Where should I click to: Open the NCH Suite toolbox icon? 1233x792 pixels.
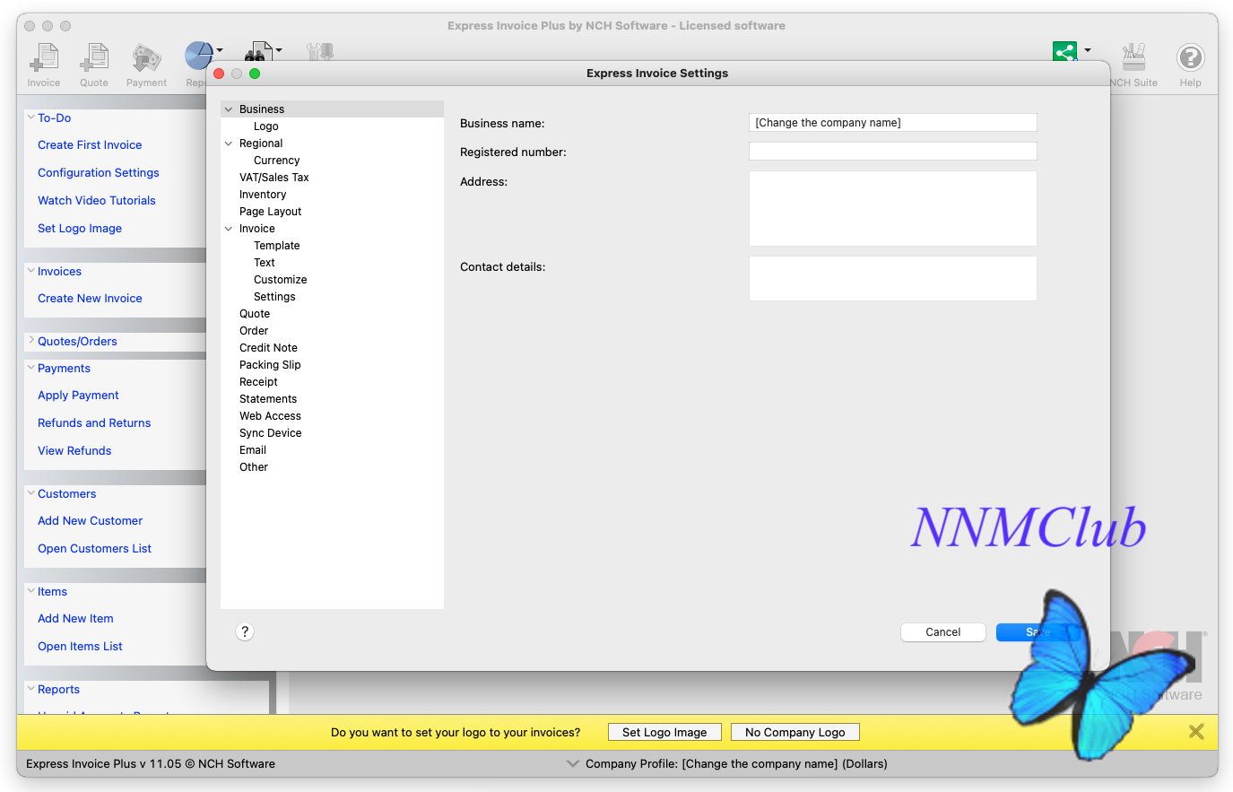(1133, 59)
